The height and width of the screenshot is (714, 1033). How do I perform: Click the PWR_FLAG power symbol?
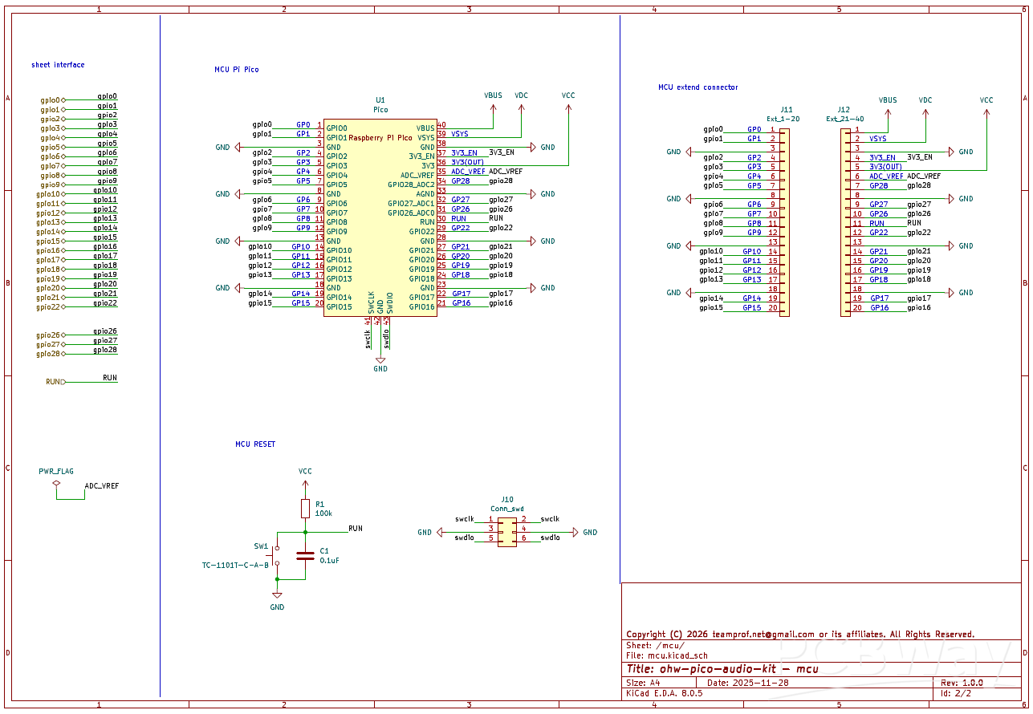click(56, 483)
